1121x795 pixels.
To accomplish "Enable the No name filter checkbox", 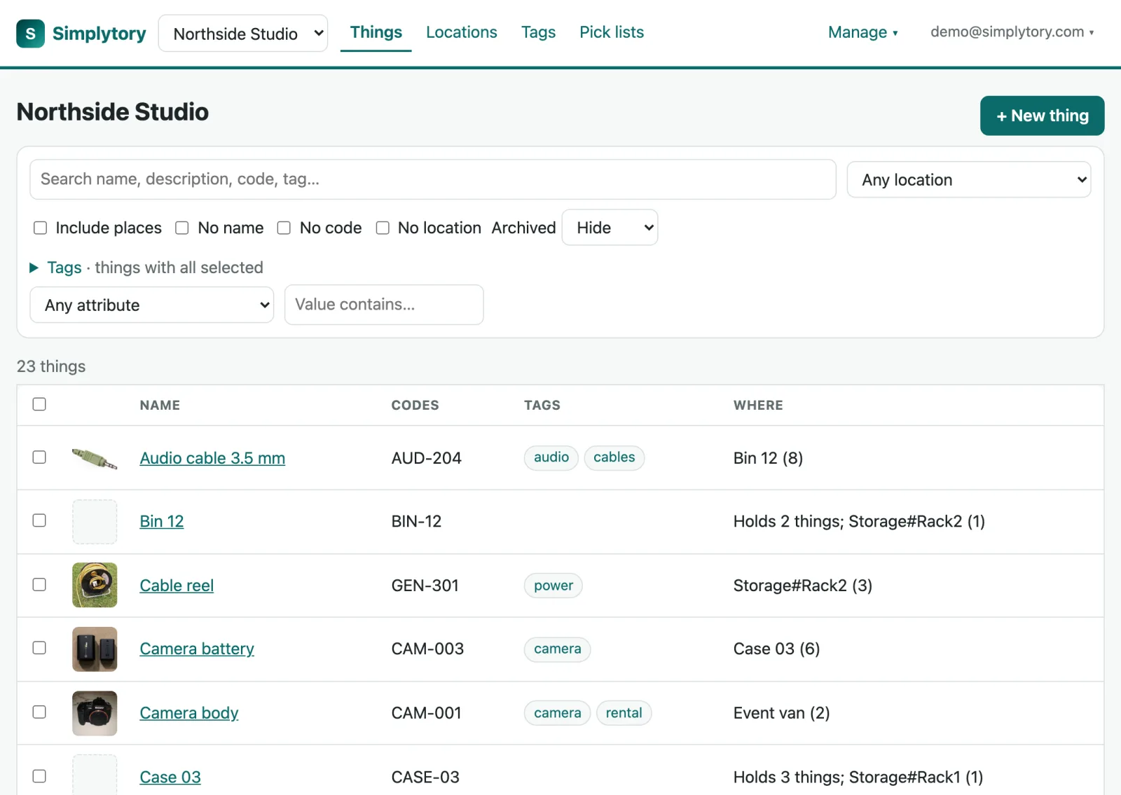I will [182, 228].
